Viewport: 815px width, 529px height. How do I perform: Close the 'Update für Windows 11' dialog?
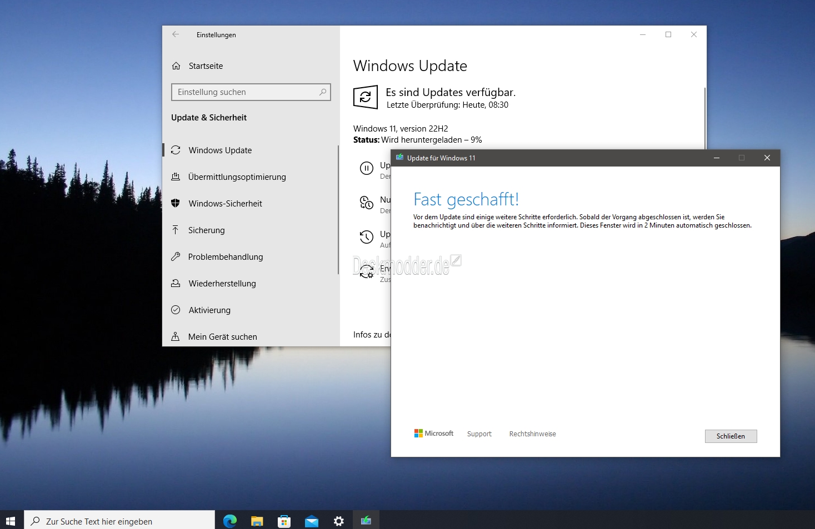767,158
